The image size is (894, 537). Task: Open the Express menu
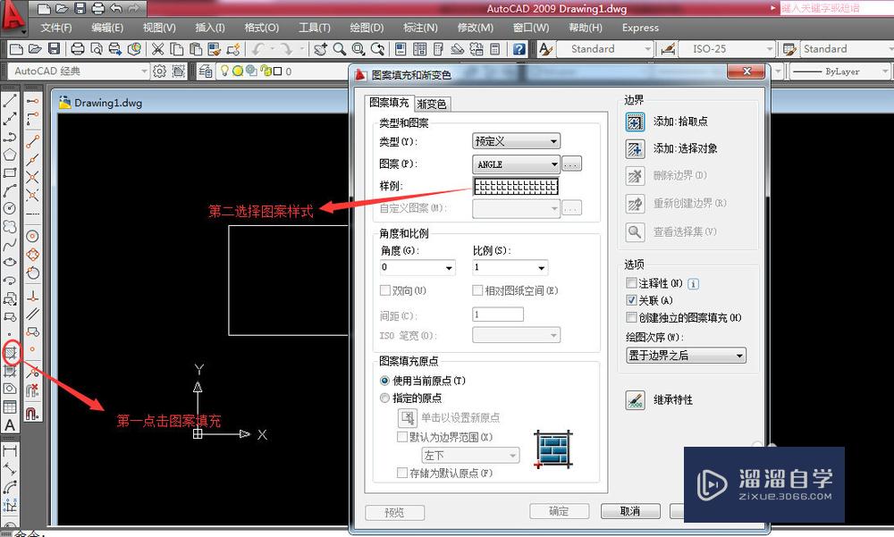(640, 28)
